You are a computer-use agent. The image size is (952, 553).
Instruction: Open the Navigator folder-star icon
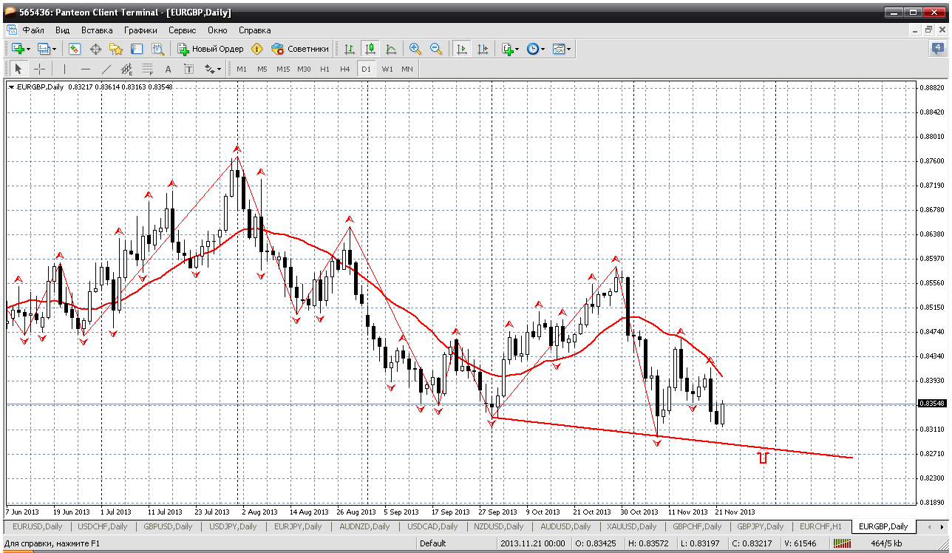116,49
